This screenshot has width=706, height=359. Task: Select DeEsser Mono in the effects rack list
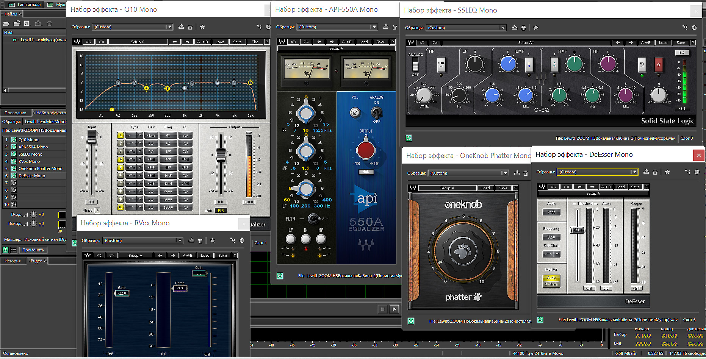tap(32, 176)
